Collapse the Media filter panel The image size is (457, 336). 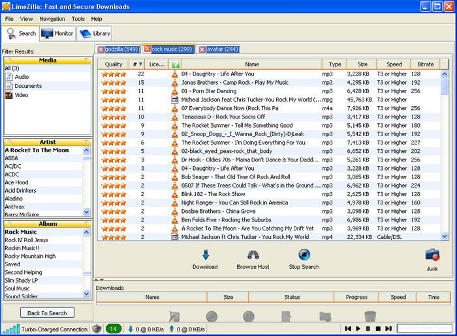click(x=87, y=60)
